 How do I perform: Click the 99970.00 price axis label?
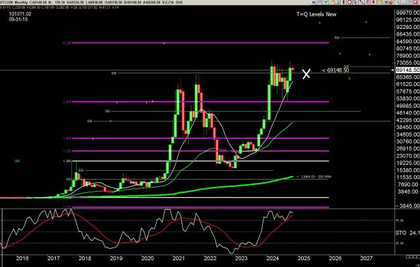click(x=408, y=13)
